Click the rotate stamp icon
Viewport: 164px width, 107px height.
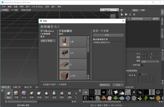pyautogui.click(x=130, y=75)
